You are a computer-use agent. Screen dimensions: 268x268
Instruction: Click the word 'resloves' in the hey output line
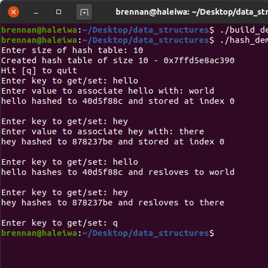coord(159,203)
